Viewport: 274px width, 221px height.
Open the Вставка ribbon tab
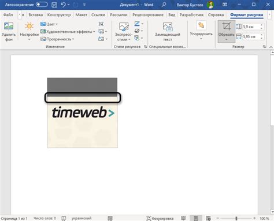[x=36, y=15]
